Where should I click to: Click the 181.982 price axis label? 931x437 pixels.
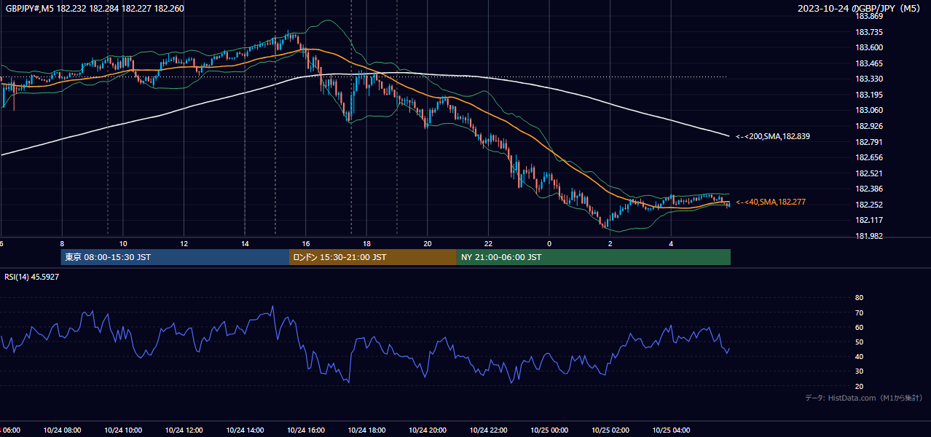[x=868, y=236]
